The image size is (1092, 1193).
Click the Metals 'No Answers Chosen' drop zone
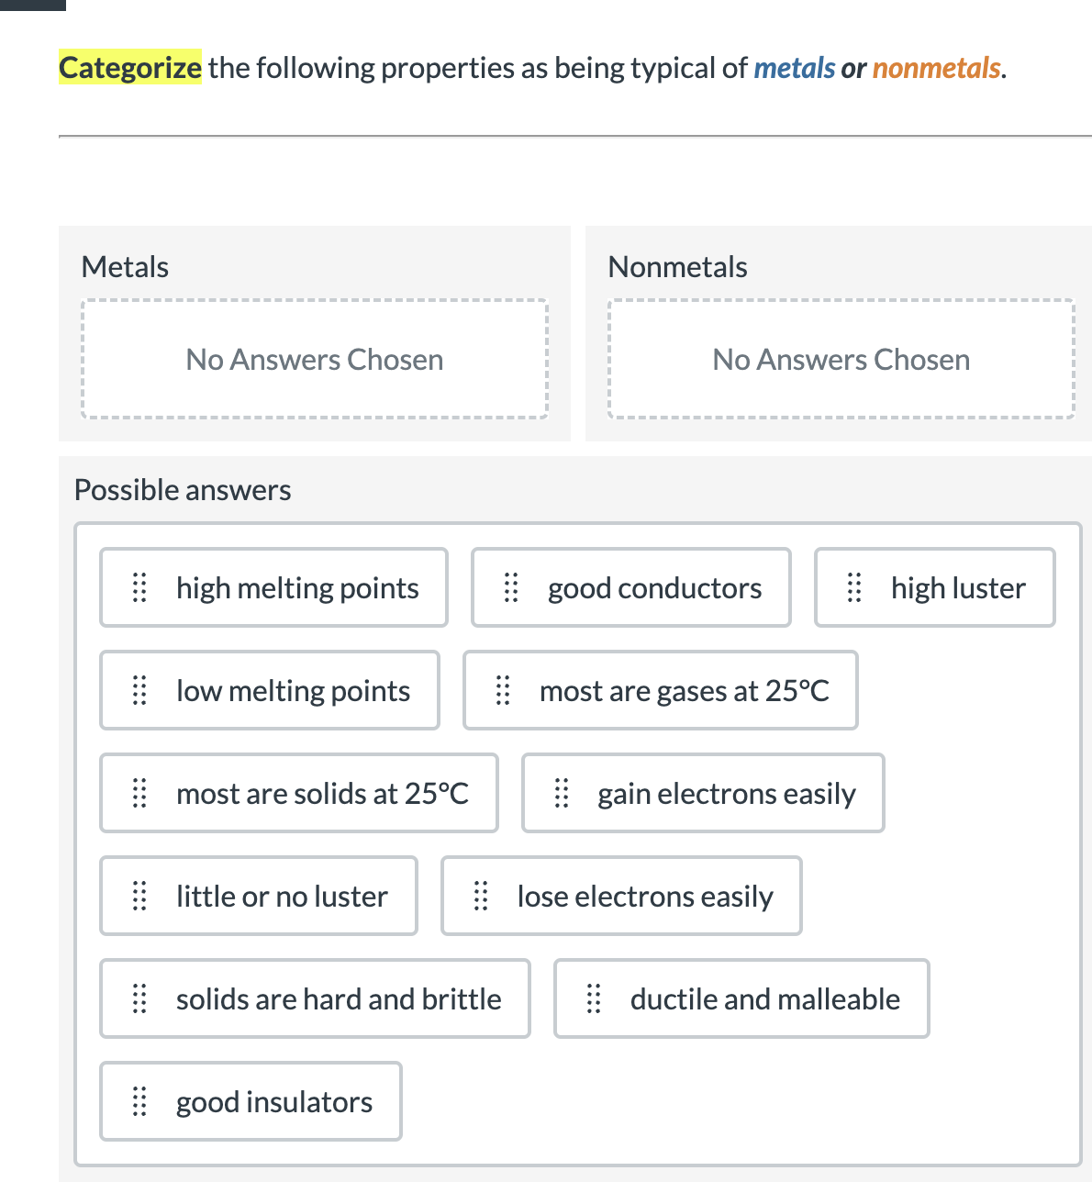pyautogui.click(x=314, y=359)
